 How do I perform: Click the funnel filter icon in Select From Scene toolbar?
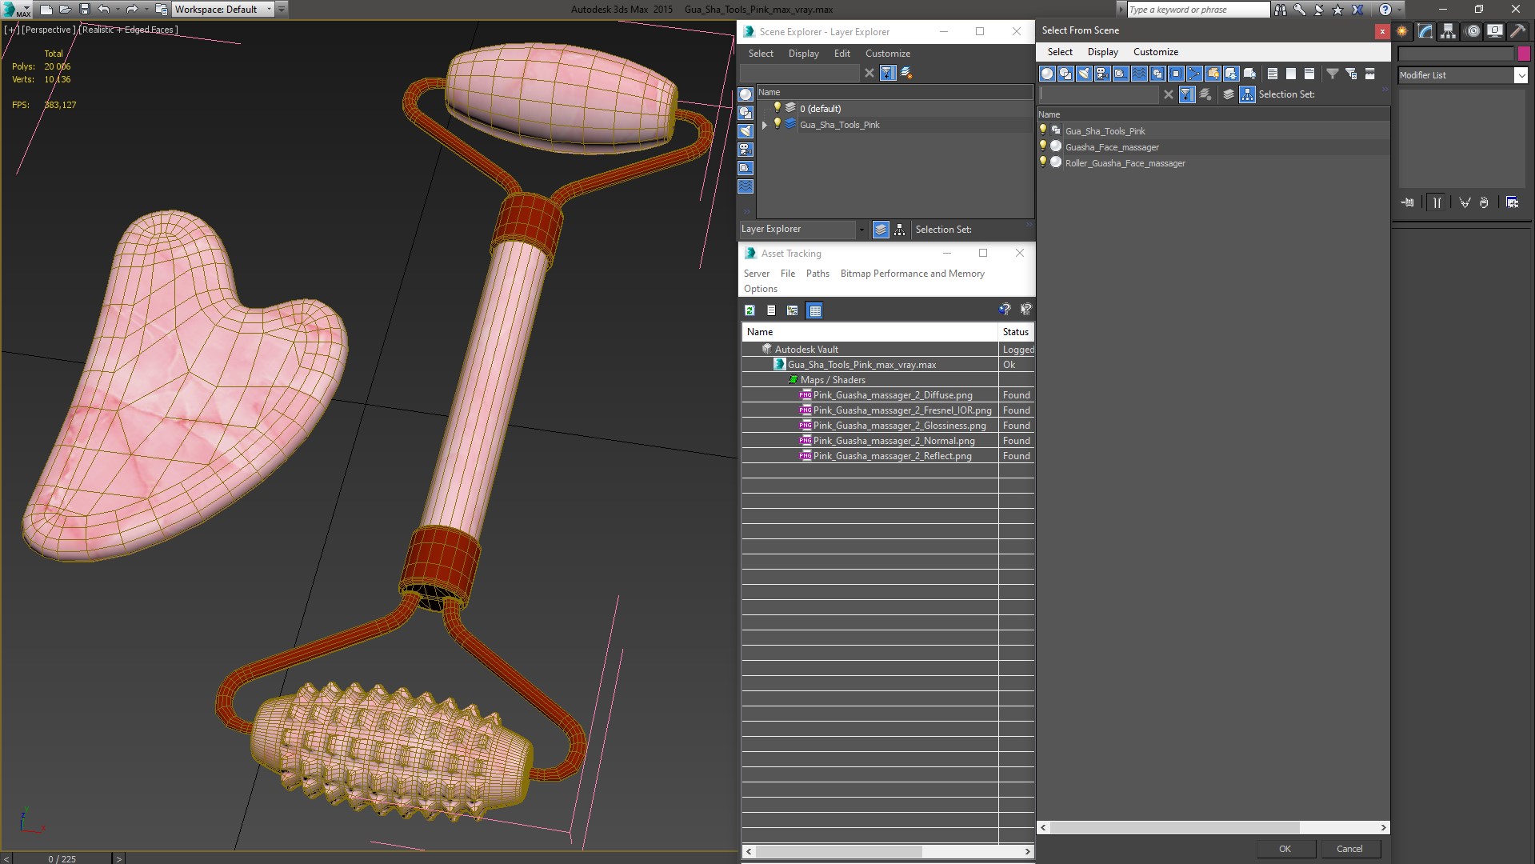pos(1333,74)
